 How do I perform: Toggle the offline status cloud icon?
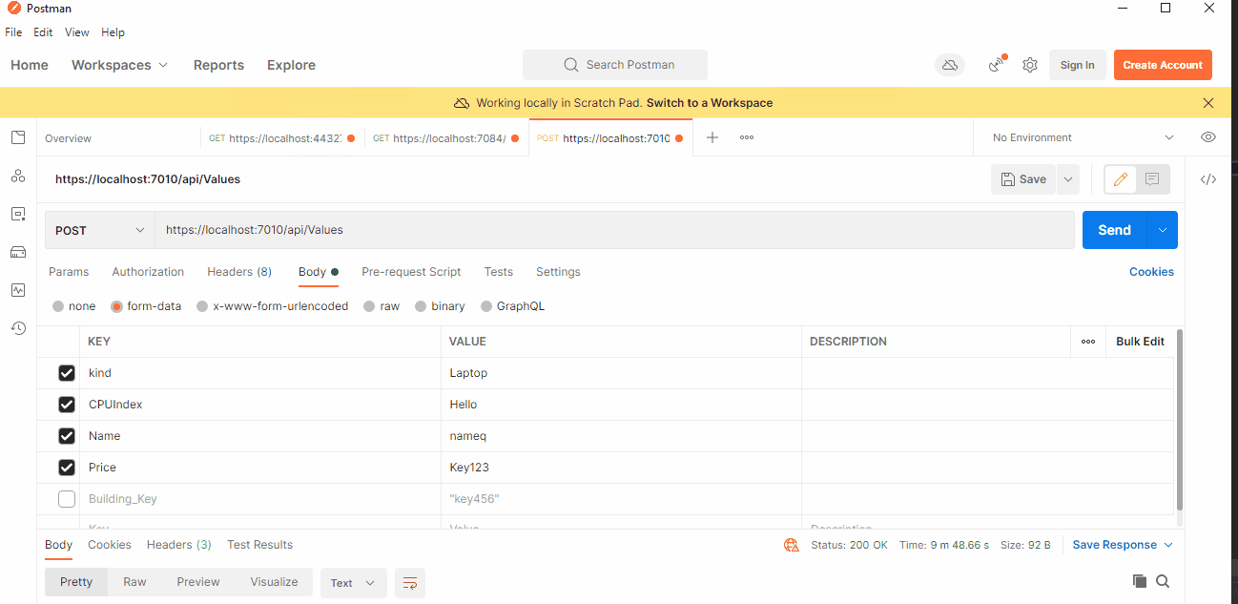coord(949,65)
